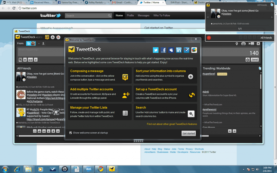
Task: Open Sort your information into columns card
Action: click(x=165, y=75)
